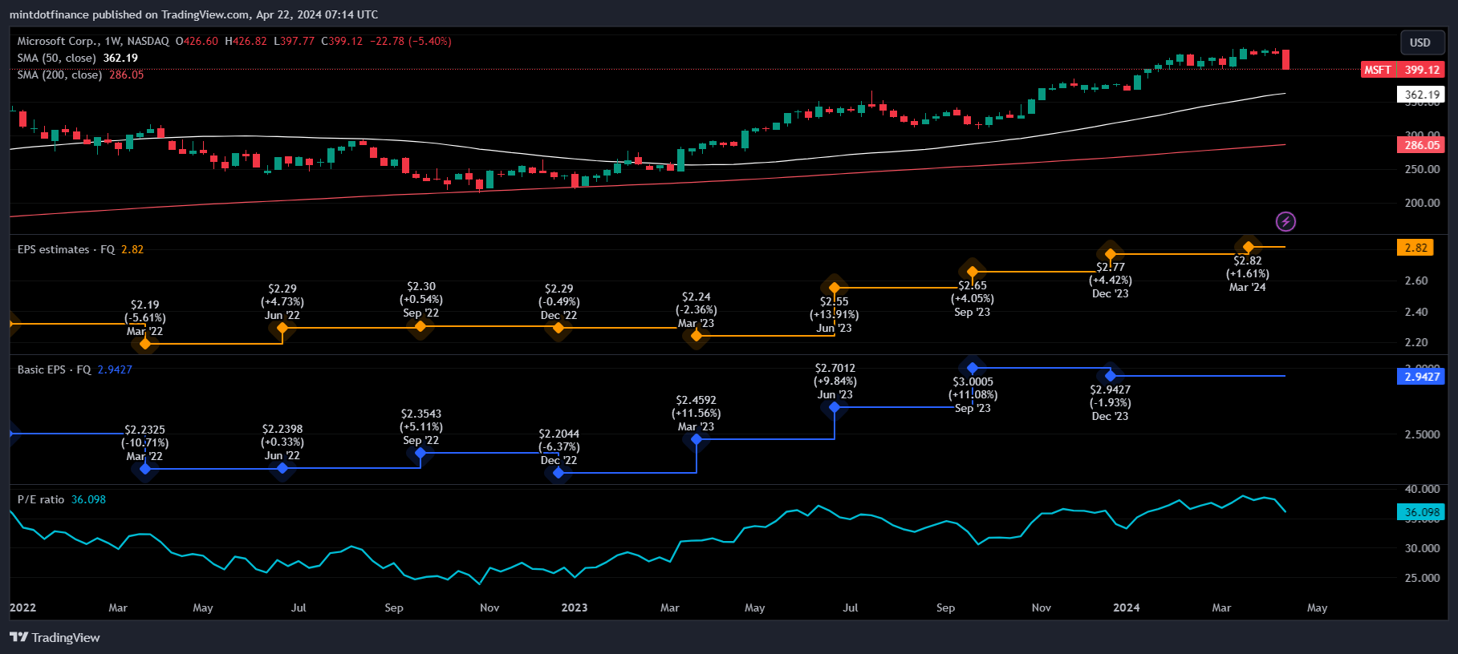Click the Dec '22 EPS estimate diamond marker
The image size is (1458, 654).
(558, 328)
